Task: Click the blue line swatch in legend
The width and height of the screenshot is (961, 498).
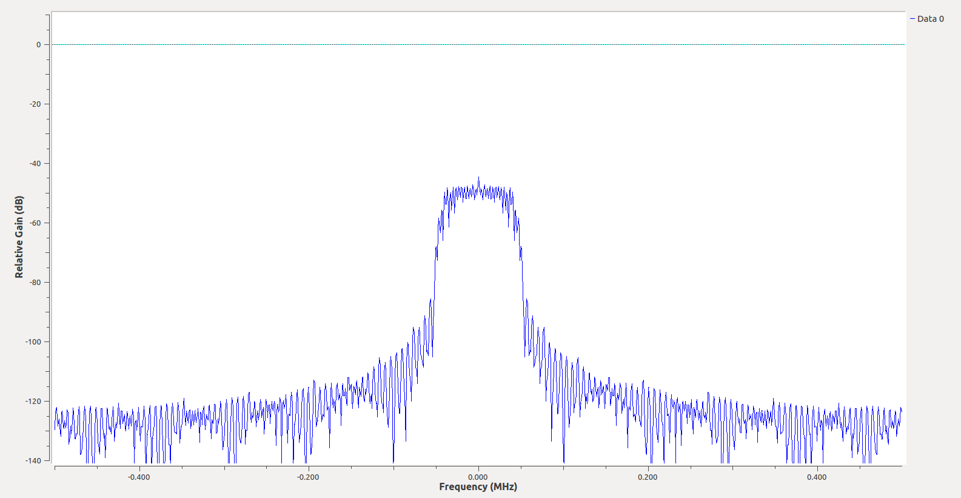Action: point(912,19)
